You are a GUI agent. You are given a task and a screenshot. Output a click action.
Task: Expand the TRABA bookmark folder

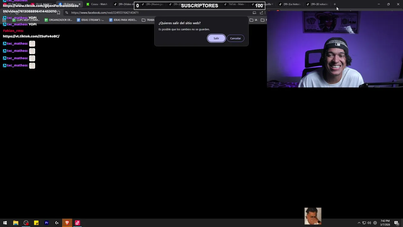coord(148,20)
